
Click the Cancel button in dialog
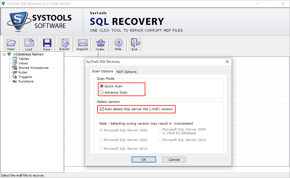[174, 160]
